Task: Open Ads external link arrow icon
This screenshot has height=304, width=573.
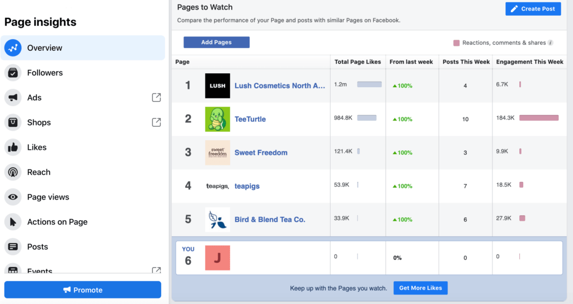Action: [x=157, y=97]
